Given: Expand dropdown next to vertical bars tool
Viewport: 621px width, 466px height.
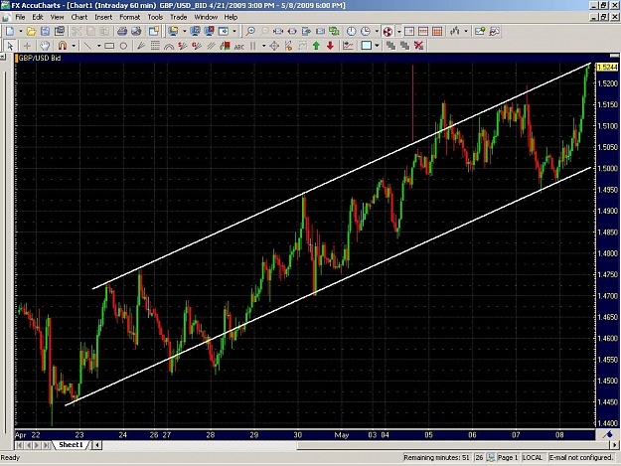Looking at the screenshot, I should point(263,46).
